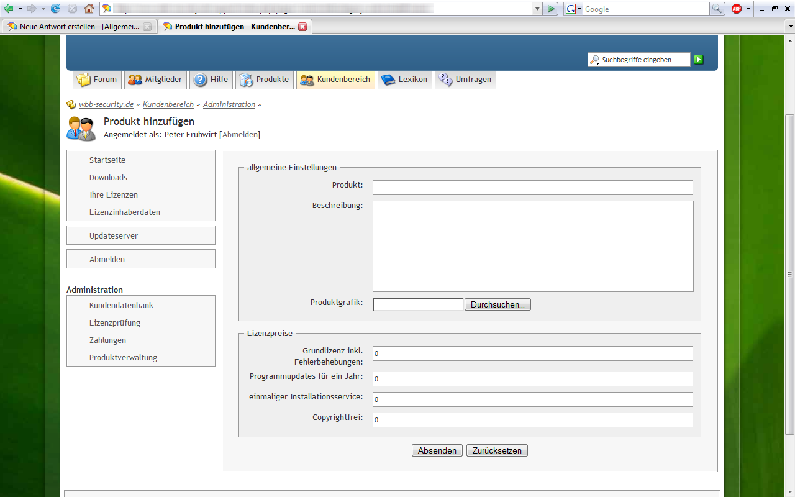Viewport: 795px width, 497px height.
Task: Click the Adblock Plus icon
Action: pos(737,9)
